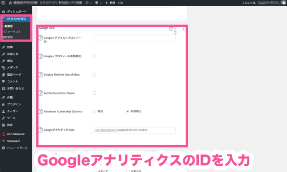Viewport: 287px width, 172px height.
Task: Click the pin icon beside the sidebar お知らせ
Action: point(3,54)
